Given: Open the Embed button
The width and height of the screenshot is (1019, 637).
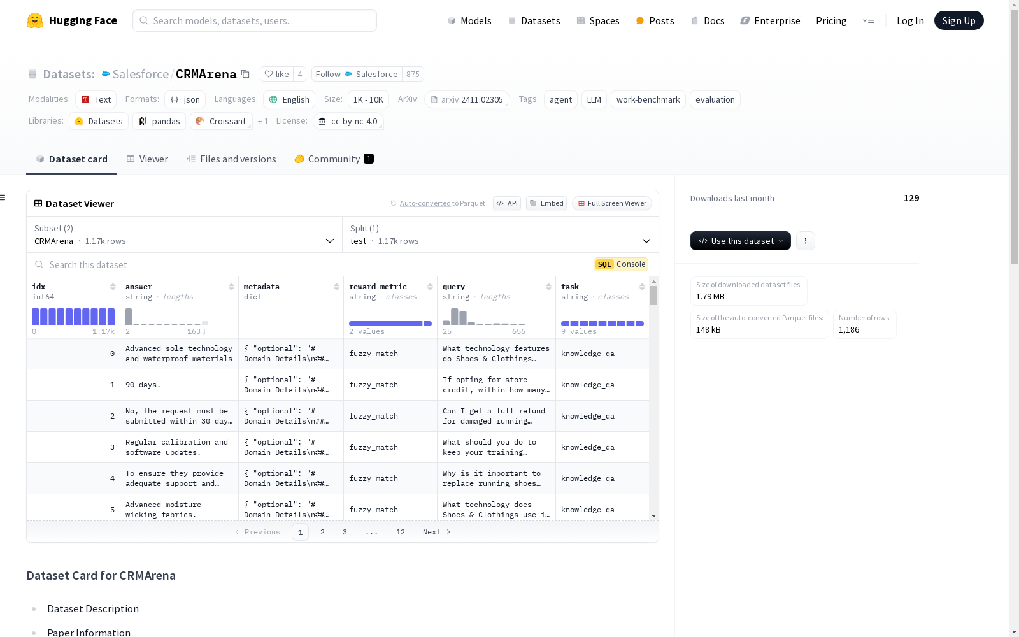Looking at the screenshot, I should click(546, 203).
